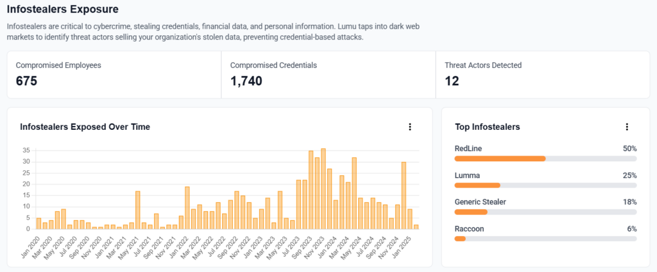
Task: Click the Raccoon progress bar
Action: (545, 239)
